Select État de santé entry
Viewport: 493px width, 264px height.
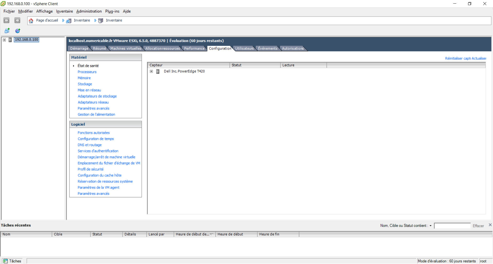(x=88, y=66)
